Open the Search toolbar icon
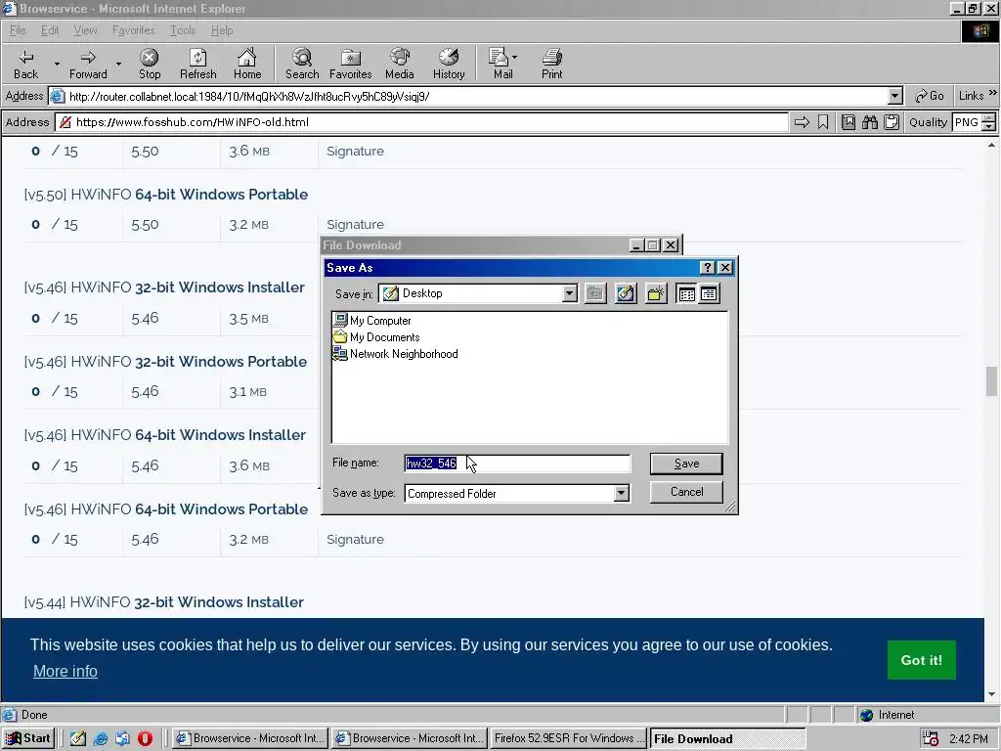This screenshot has width=1001, height=751. [x=302, y=64]
